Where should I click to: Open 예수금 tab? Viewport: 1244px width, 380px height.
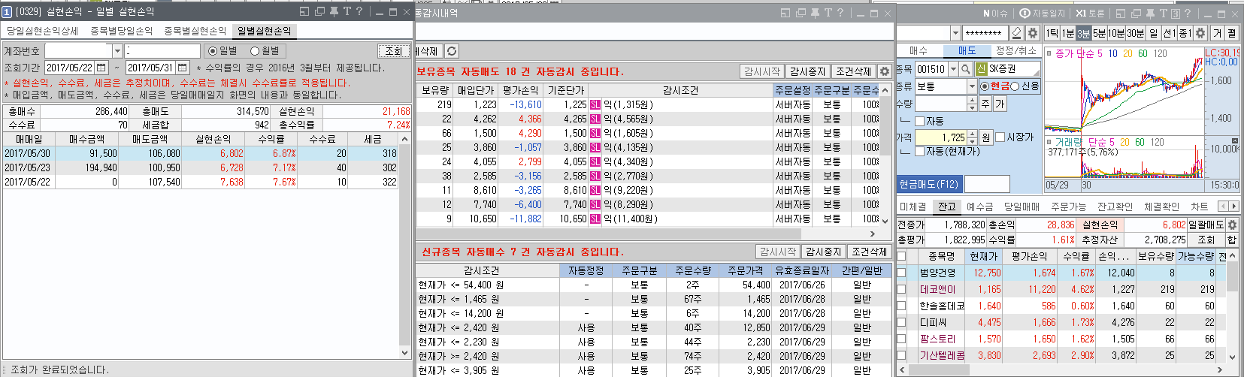coord(979,207)
